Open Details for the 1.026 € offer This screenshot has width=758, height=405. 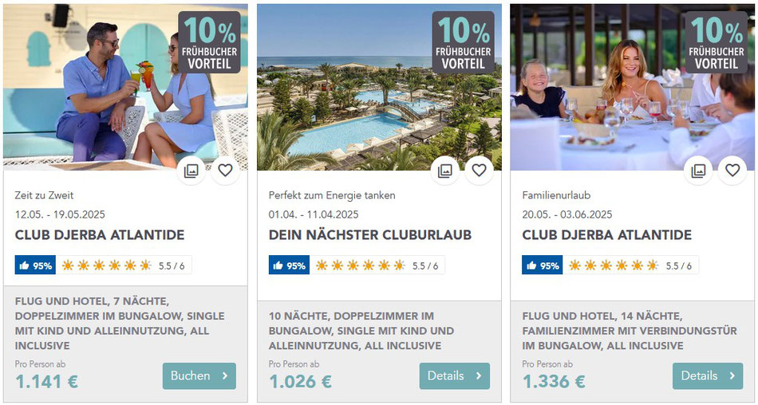pyautogui.click(x=455, y=376)
